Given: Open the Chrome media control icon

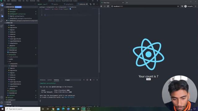Looking at the screenshot, I should [x=182, y=6].
